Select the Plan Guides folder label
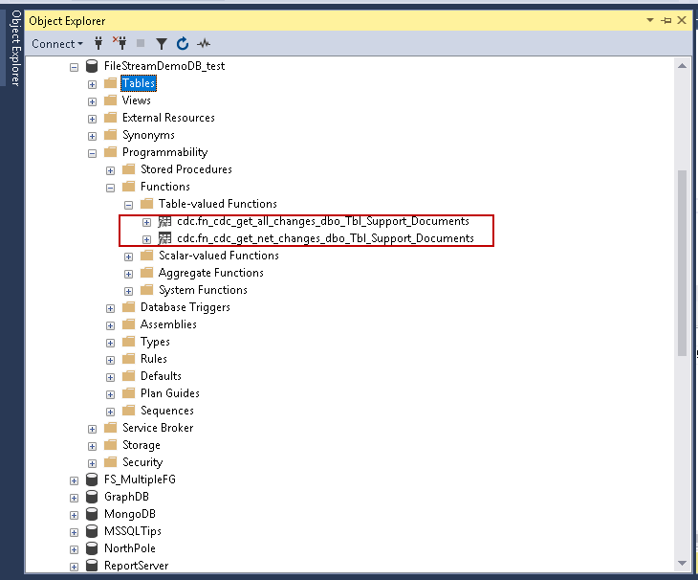The image size is (698, 580). 170,393
